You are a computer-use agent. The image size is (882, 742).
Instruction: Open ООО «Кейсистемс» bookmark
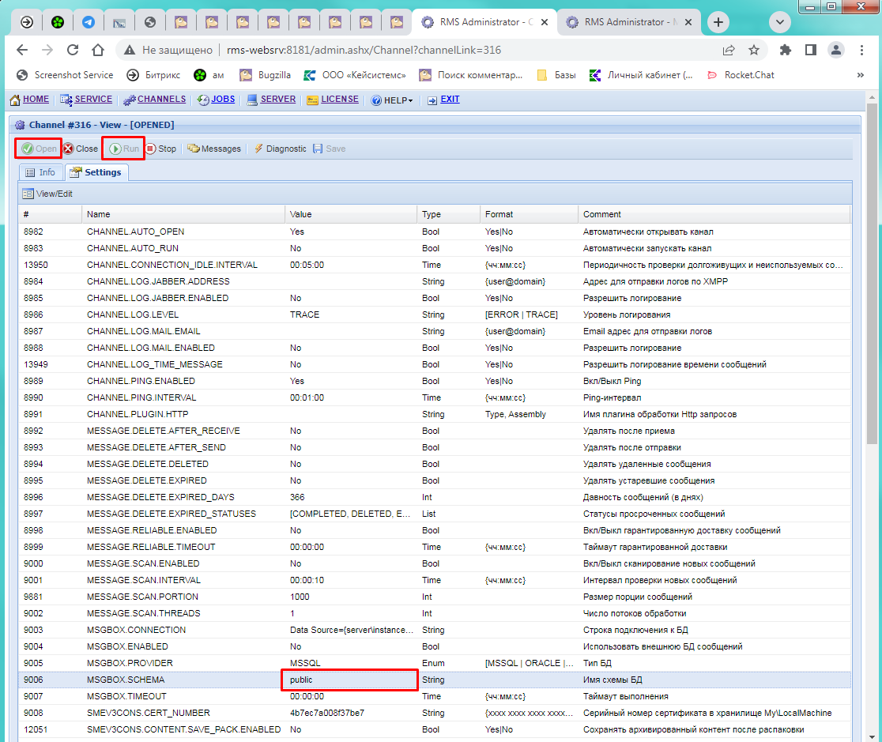[x=355, y=75]
